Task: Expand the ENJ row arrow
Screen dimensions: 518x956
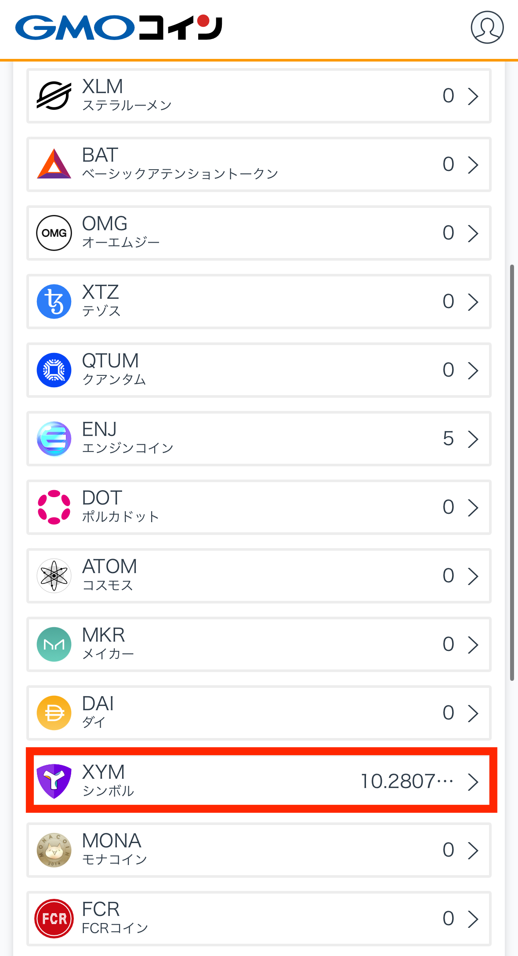Action: (x=473, y=439)
